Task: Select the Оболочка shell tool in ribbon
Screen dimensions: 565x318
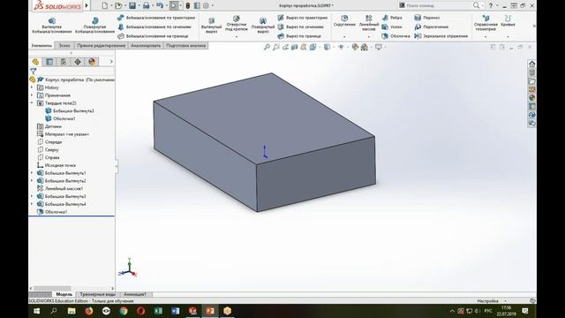Action: [x=395, y=36]
